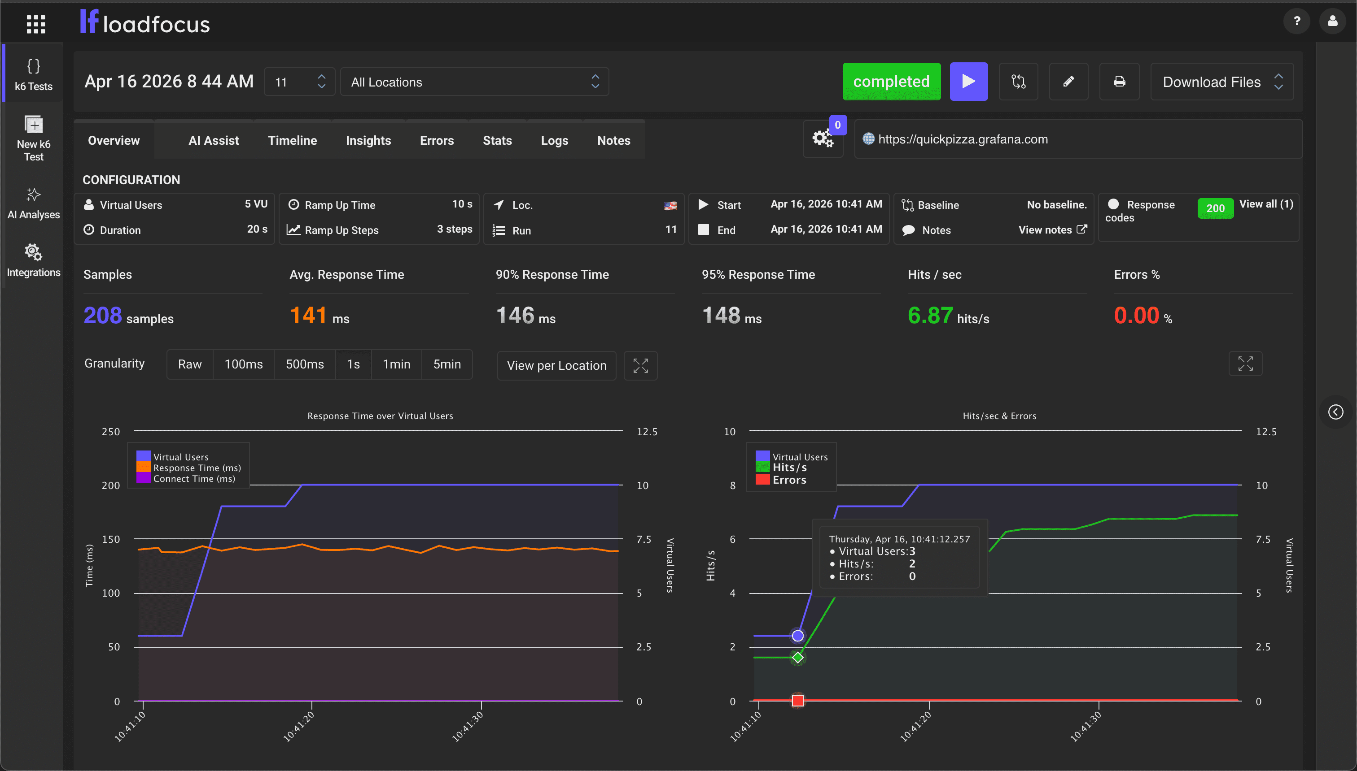Image resolution: width=1357 pixels, height=771 pixels.
Task: Open the settings gears icon with badge
Action: click(823, 139)
